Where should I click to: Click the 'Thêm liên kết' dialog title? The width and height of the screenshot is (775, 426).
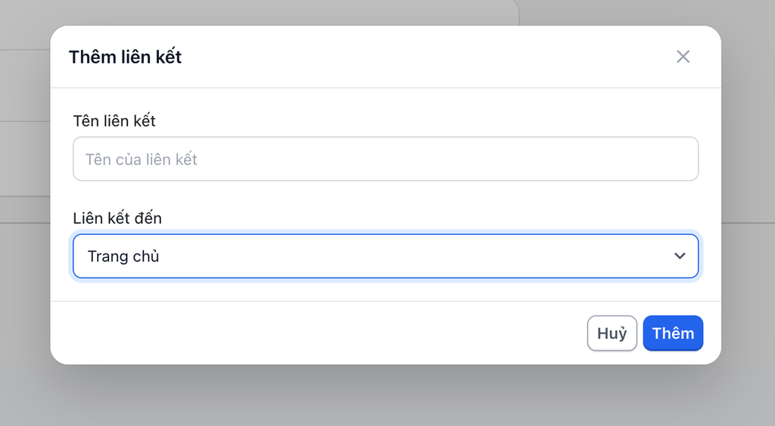125,57
